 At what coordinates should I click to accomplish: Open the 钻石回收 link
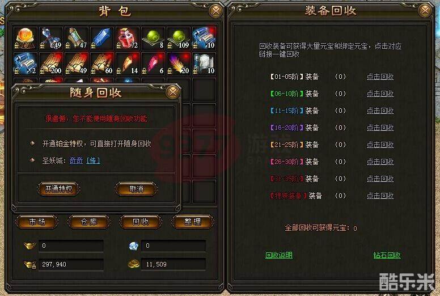(387, 255)
